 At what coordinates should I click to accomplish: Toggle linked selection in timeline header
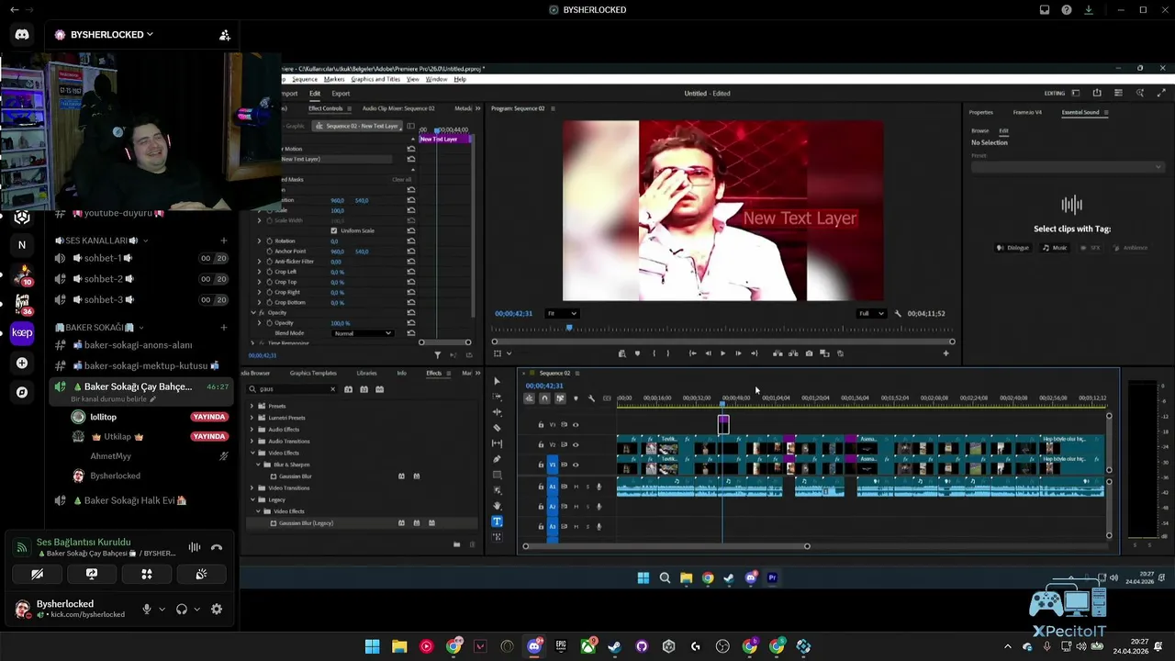pyautogui.click(x=560, y=398)
